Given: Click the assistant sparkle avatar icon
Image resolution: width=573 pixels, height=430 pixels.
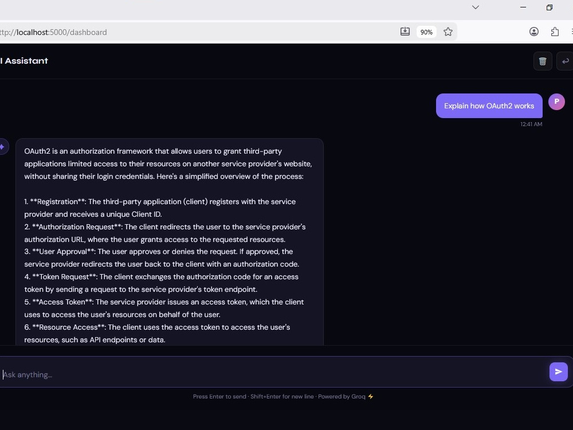Looking at the screenshot, I should coord(2,147).
